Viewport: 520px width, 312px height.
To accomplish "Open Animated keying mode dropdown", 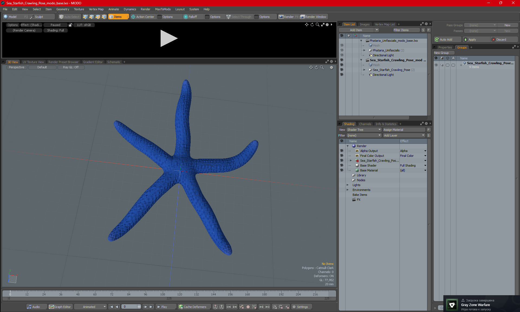I will pyautogui.click(x=90, y=307).
